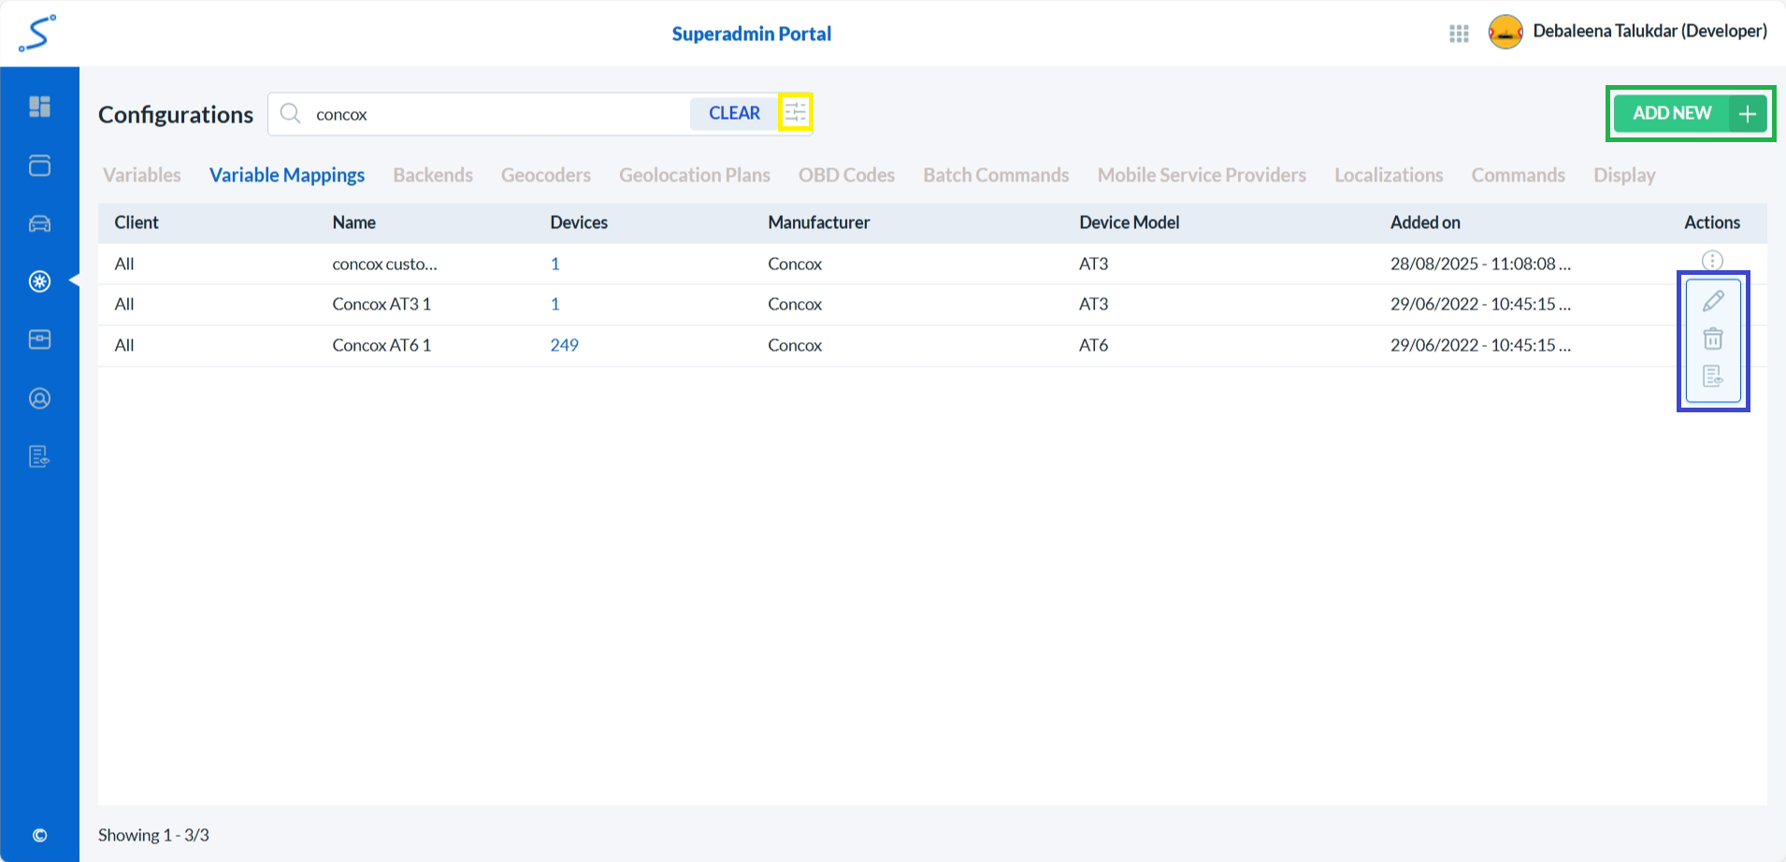Switch to the Backends tab

coord(433,175)
